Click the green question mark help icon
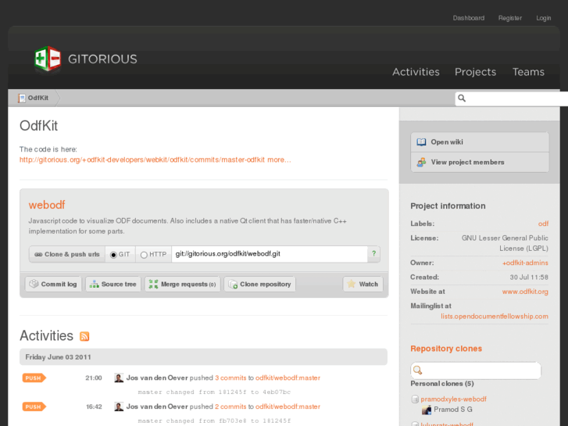Image resolution: width=568 pixels, height=426 pixels. [373, 253]
